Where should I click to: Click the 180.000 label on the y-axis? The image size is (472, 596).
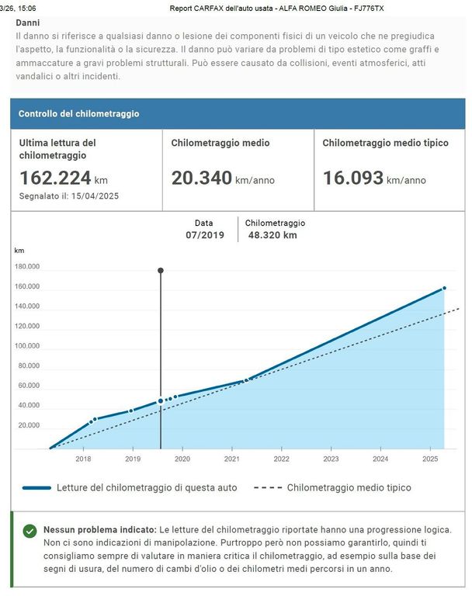[27, 267]
